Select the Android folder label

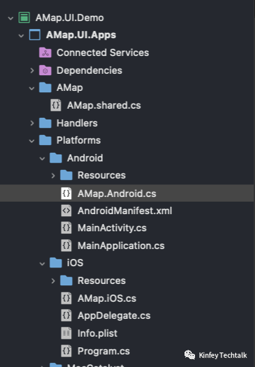click(85, 158)
